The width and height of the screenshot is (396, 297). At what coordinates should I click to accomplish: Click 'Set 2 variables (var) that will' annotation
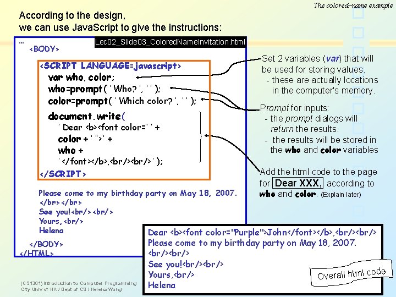pyautogui.click(x=317, y=59)
